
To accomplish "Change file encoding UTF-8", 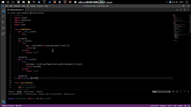I will (170, 106).
